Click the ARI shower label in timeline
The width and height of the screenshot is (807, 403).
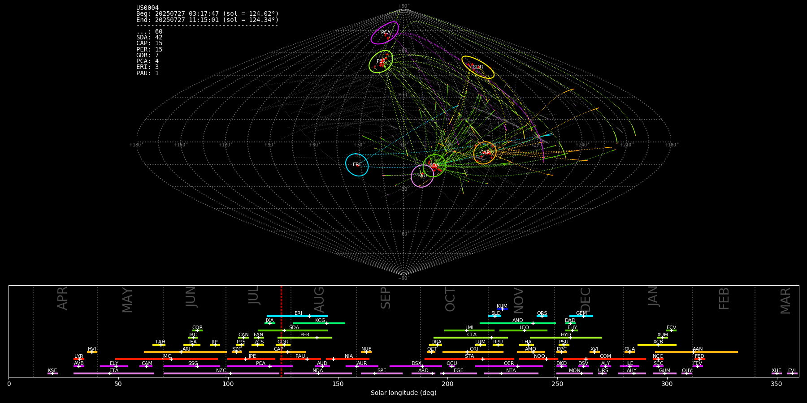[x=186, y=349]
